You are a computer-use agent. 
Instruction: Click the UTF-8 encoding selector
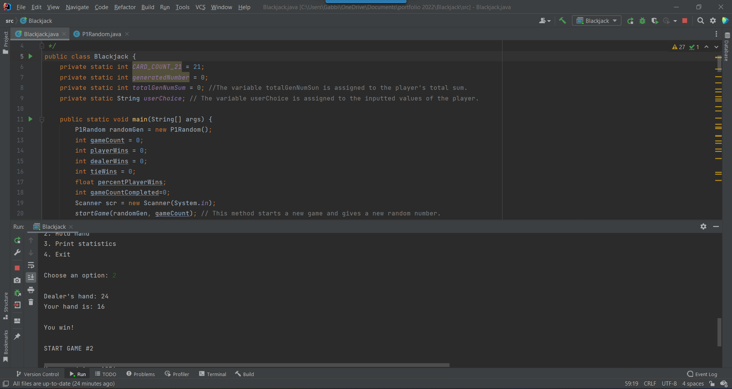tap(669, 384)
